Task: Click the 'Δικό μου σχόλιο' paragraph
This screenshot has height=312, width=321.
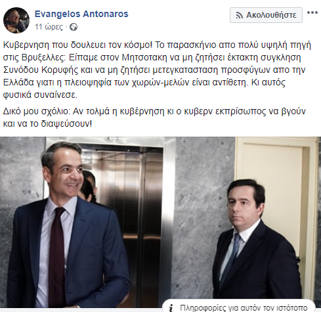Action: [154, 118]
